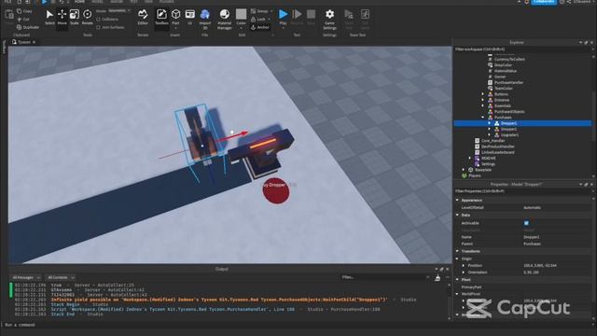Open the FILE menu
The image size is (597, 336).
click(7, 2)
